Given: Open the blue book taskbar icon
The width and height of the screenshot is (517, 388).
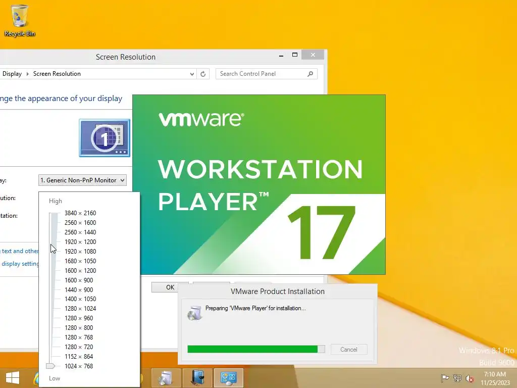Looking at the screenshot, I should [197, 378].
